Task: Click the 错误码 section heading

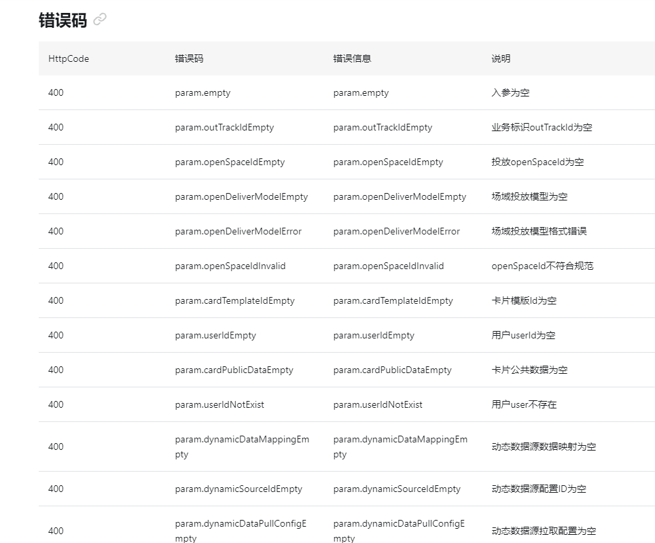Action: [63, 20]
